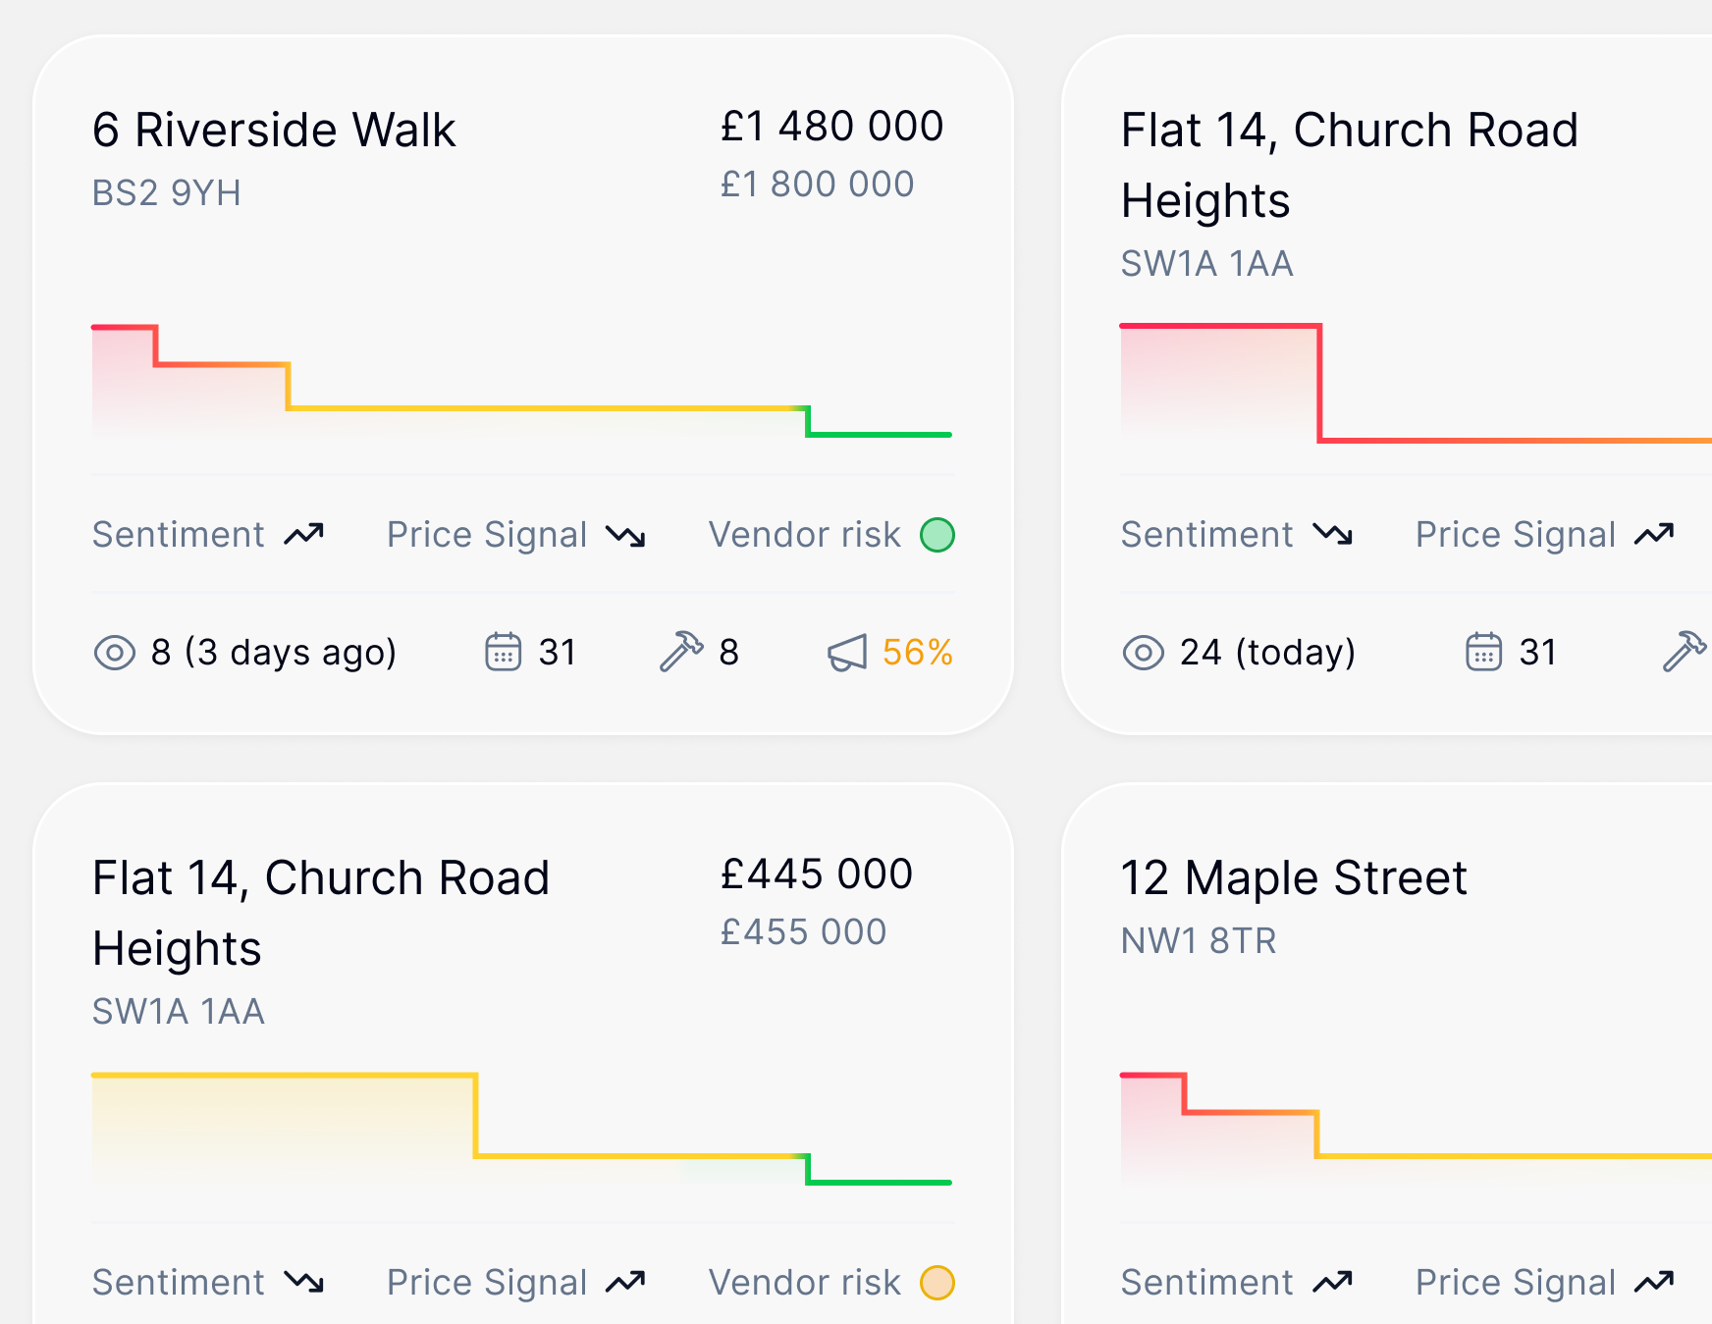Screen dimensions: 1712x1324
Task: Click the £1 480 000 price on Riverside Walk
Action: [831, 127]
